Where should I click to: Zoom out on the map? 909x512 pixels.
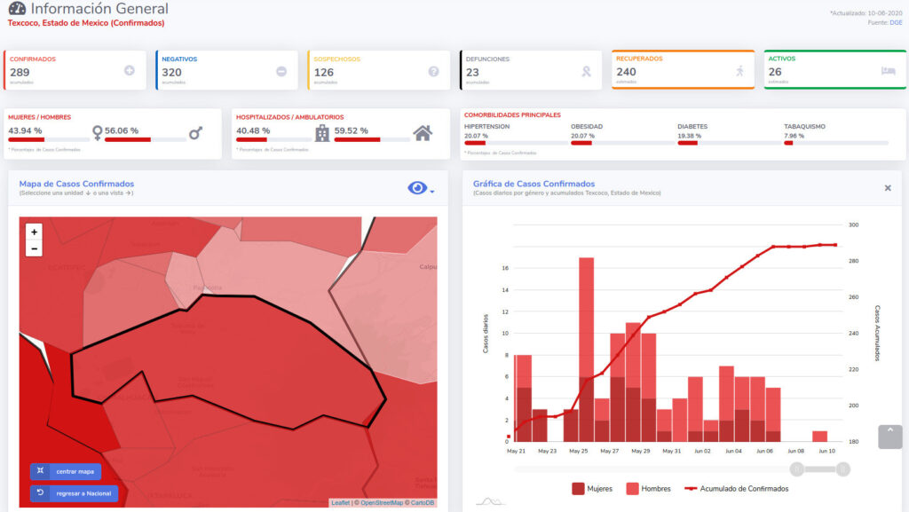[x=34, y=248]
